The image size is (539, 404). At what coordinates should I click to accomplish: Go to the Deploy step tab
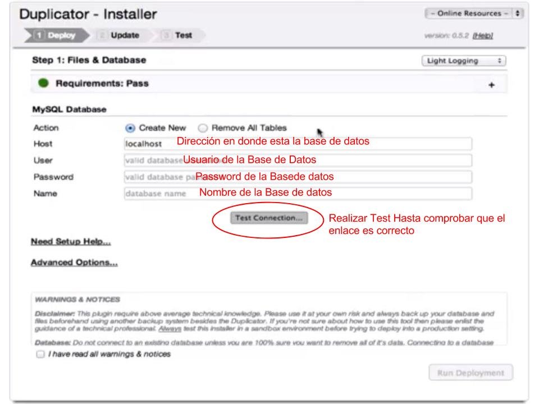coord(57,35)
